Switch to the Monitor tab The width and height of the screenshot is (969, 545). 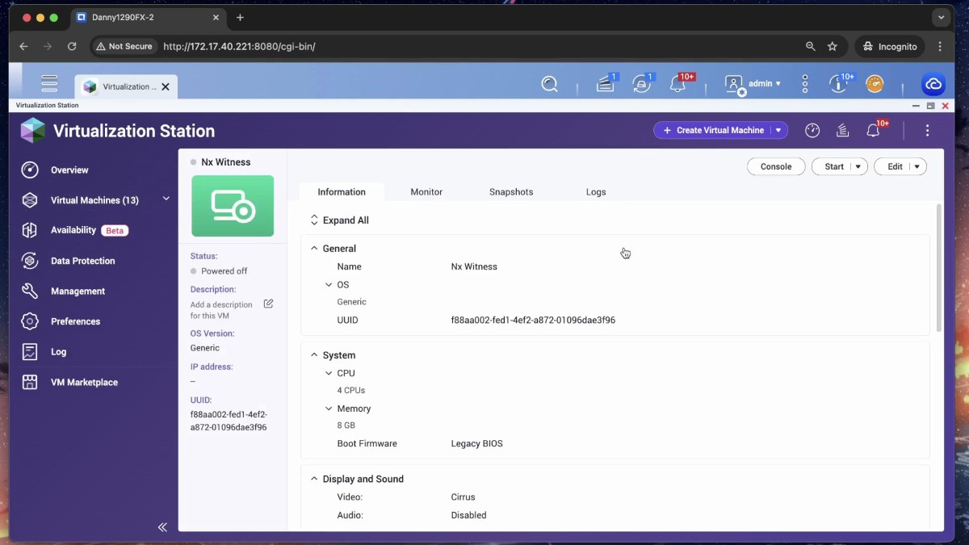426,192
